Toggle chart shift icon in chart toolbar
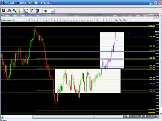The width and height of the screenshot is (162, 121). (113, 20)
